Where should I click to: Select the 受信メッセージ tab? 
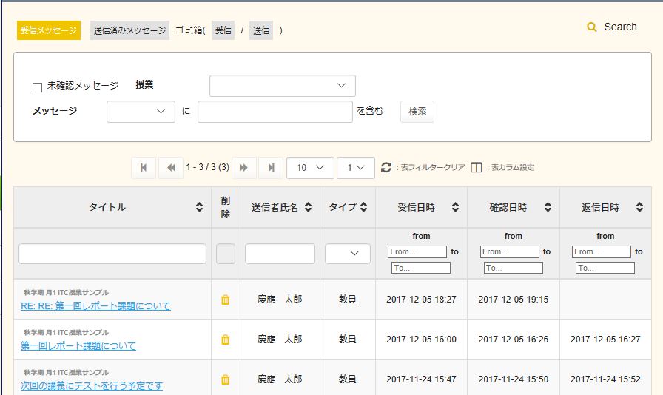[x=49, y=30]
